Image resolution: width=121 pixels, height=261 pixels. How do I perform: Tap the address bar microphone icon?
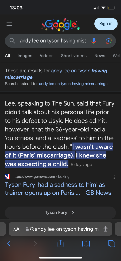[105, 229]
